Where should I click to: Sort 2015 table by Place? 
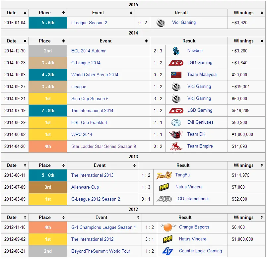coord(63,13)
